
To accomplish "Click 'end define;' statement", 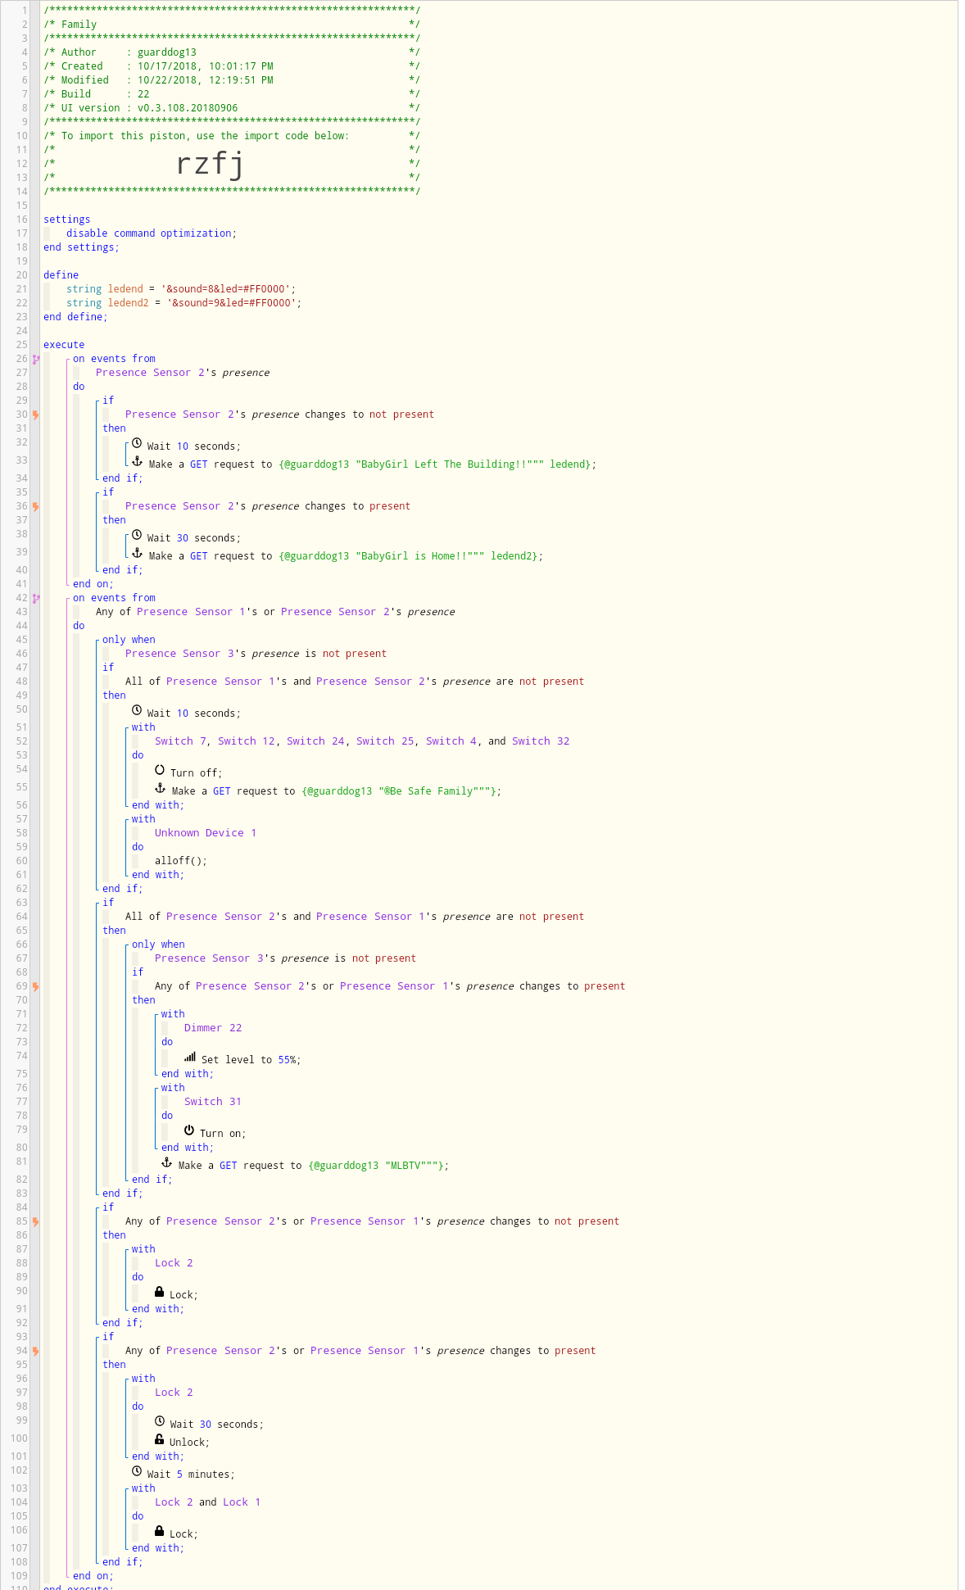I will pos(75,317).
